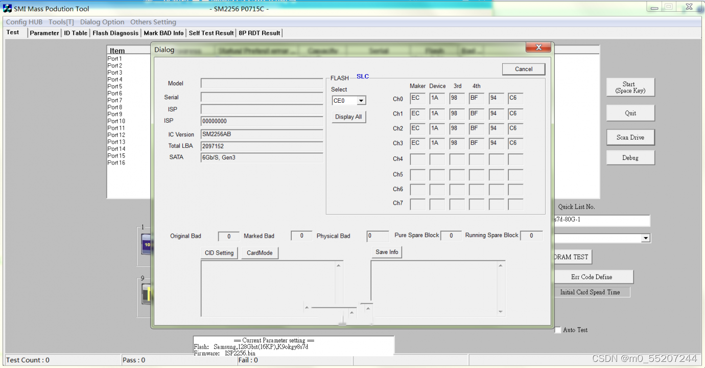Enable the Auto Test checkbox
This screenshot has width=705, height=368.
[558, 330]
